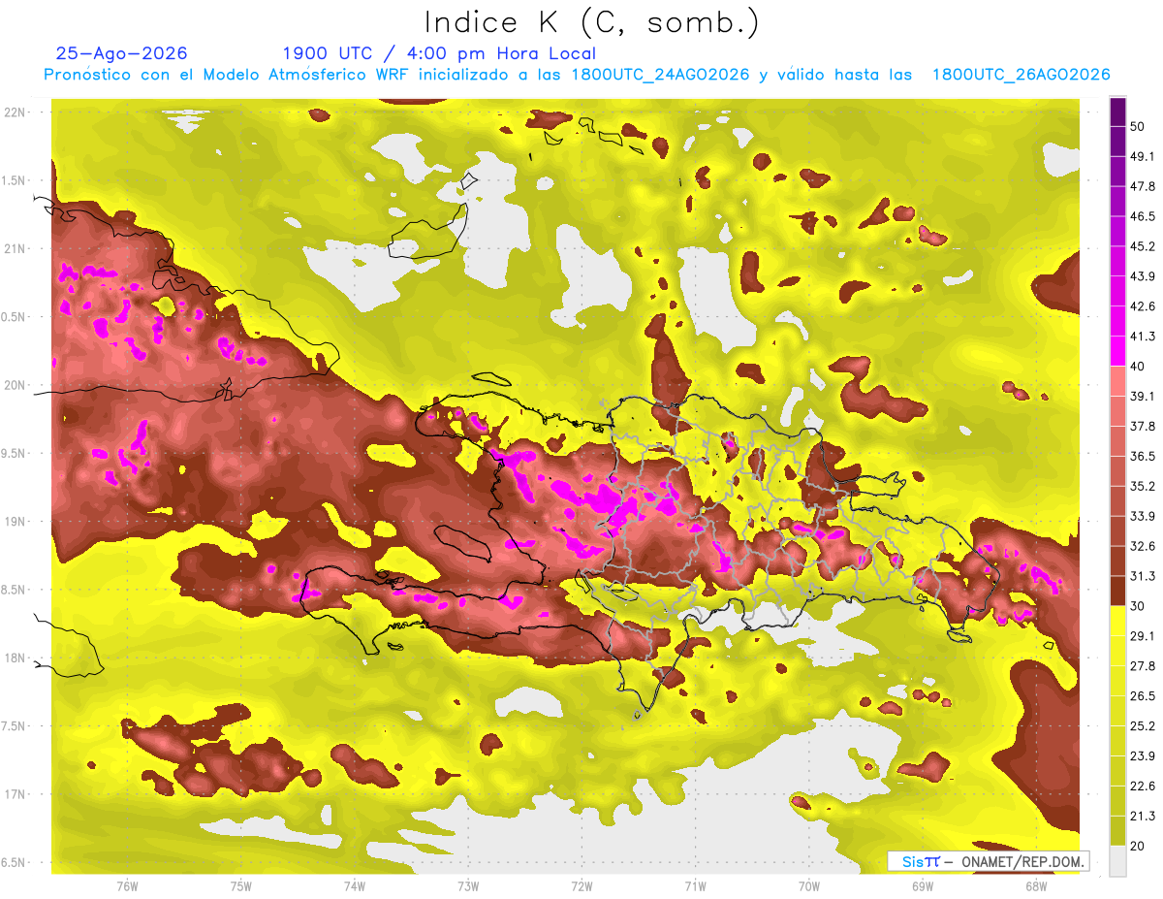Click the colorbar value "33.9"
Screen dimensions: 1163x899
pos(1143,516)
